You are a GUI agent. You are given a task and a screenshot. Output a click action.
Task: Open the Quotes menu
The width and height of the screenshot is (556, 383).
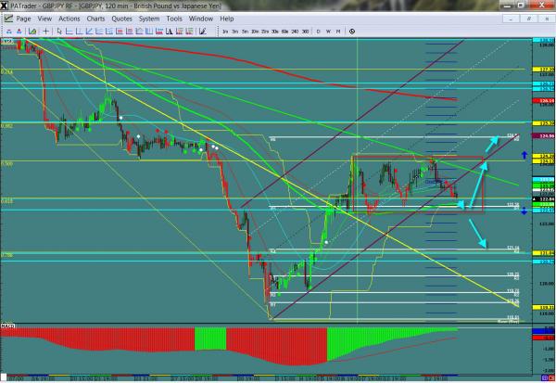(121, 19)
